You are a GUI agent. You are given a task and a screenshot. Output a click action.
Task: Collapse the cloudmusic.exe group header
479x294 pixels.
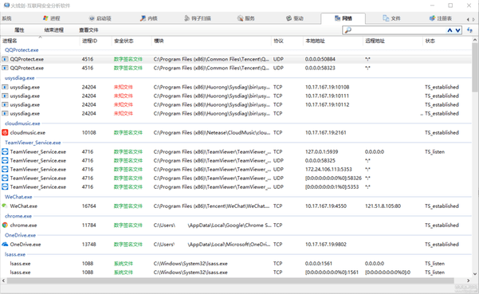point(22,123)
